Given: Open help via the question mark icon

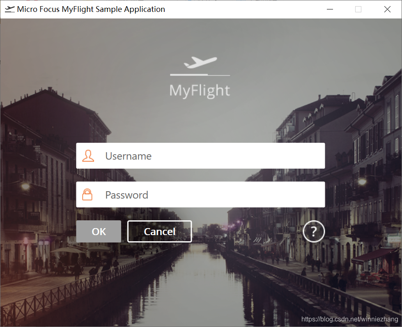Looking at the screenshot, I should pos(314,231).
